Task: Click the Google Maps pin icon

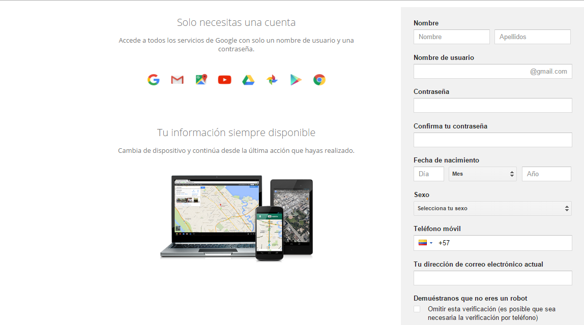Action: coord(201,80)
